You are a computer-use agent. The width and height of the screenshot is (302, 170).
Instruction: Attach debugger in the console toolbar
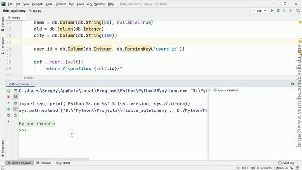(8, 109)
